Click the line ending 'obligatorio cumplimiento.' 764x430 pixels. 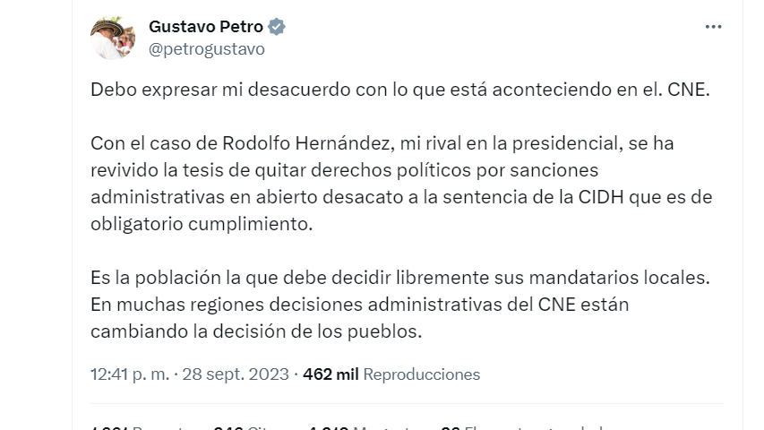[202, 224]
